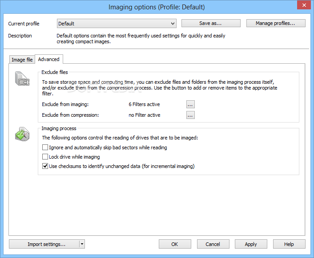
Task: Click the 6 Filters active status text
Action: (x=144, y=104)
